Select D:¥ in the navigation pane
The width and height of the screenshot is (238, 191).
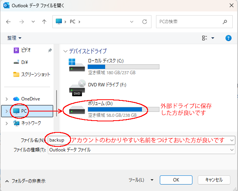[21, 62]
